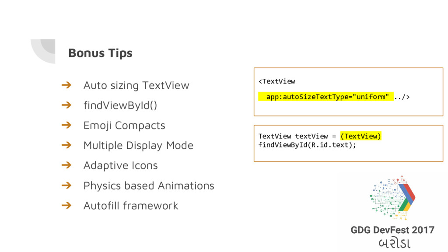The height and width of the screenshot is (252, 448).
Task: Click the arrow beside Emoji Compacts
Action: 66,125
